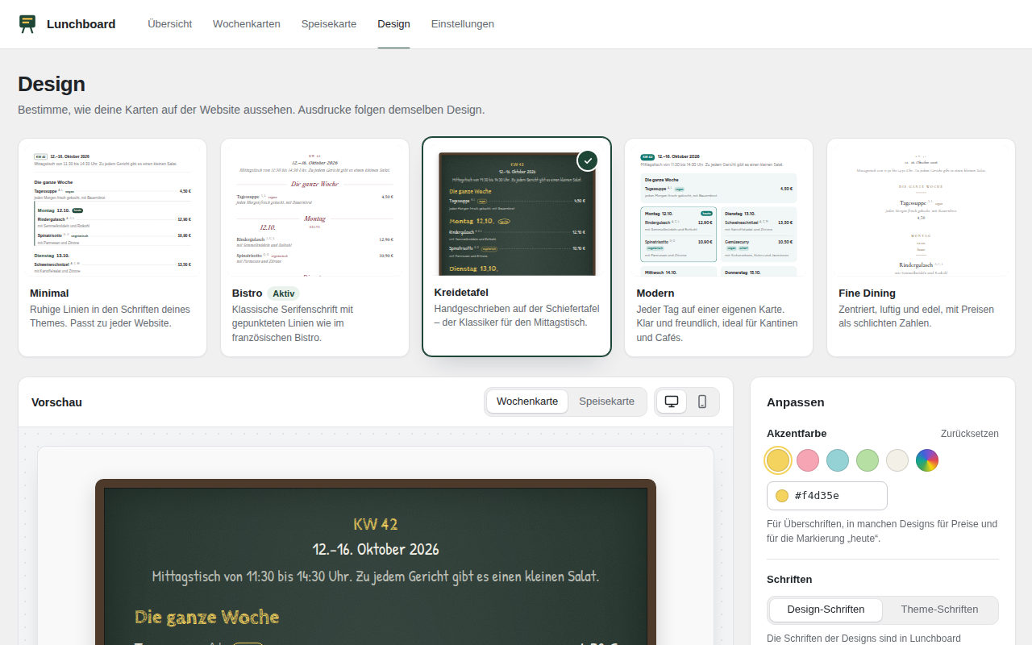Open the Übersicht tab
This screenshot has height=645, width=1032.
click(x=169, y=24)
